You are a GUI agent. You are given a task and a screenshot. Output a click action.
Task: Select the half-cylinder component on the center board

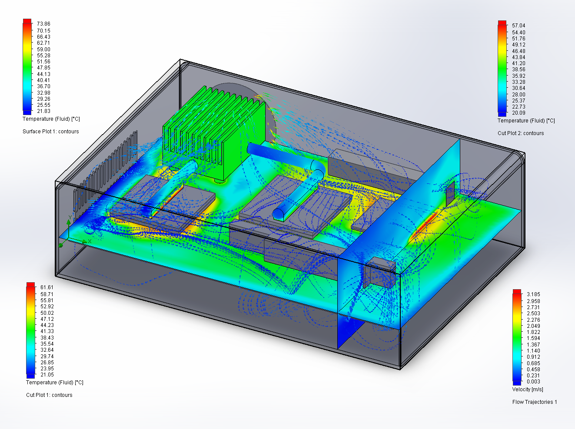coord(298,195)
